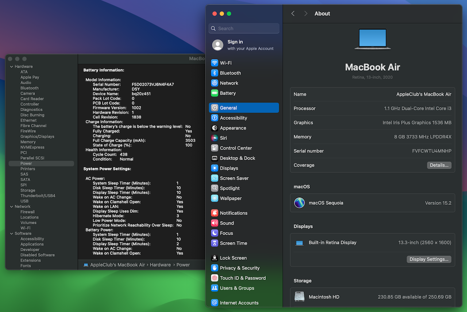The width and height of the screenshot is (467, 312).
Task: Select Storage in the Hardware list
Action: (x=28, y=191)
